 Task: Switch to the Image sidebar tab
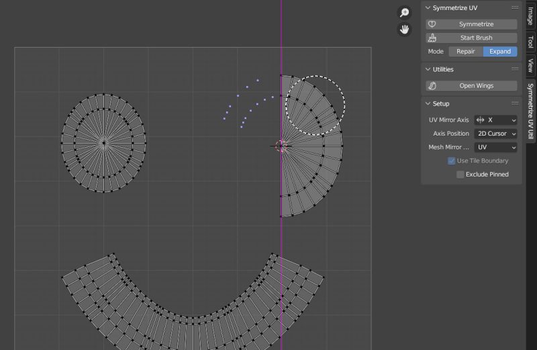530,15
